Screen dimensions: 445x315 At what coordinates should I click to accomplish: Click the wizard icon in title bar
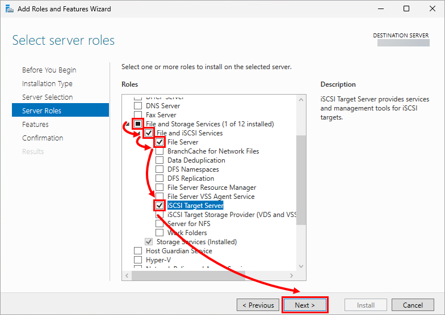click(9, 9)
